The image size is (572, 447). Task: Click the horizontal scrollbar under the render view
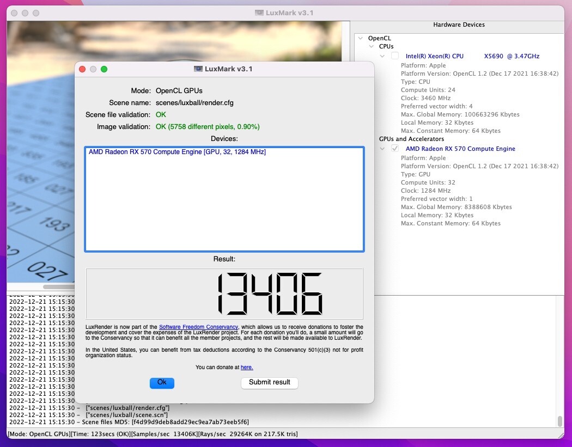(59, 287)
